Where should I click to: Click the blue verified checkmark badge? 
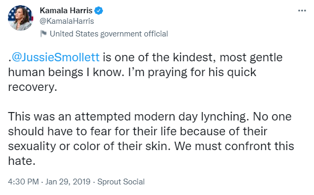tap(98, 11)
